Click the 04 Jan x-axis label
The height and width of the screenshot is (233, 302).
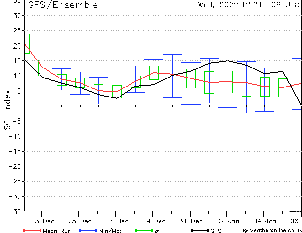coord(265,221)
